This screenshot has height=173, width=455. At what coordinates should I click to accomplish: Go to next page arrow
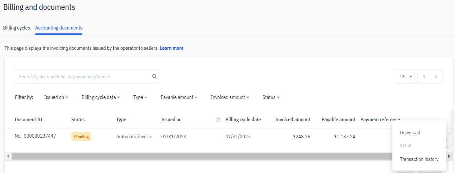tap(436, 76)
